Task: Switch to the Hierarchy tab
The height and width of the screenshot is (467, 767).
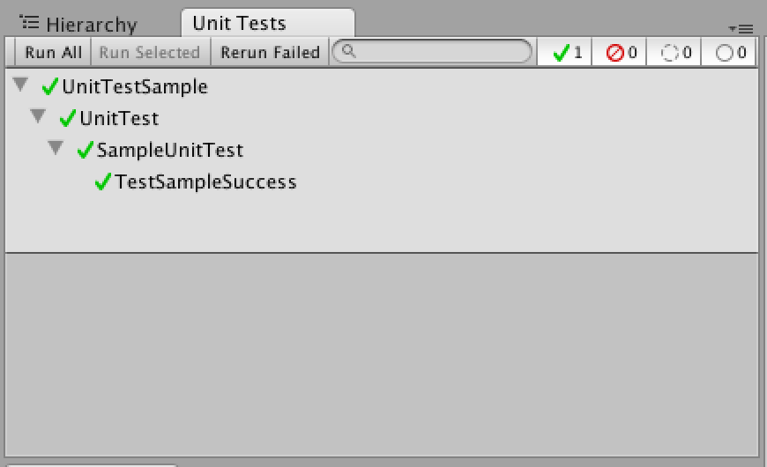Action: tap(78, 24)
